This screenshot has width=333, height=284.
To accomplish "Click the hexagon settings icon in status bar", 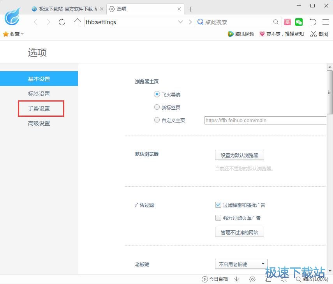I will click(x=252, y=279).
